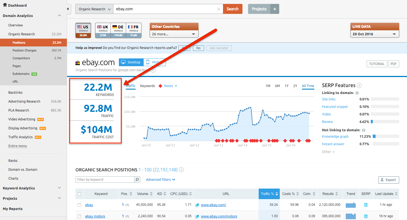This screenshot has height=220, width=407.
Task: Open Entire menu link in sidebar
Action: pos(18,146)
